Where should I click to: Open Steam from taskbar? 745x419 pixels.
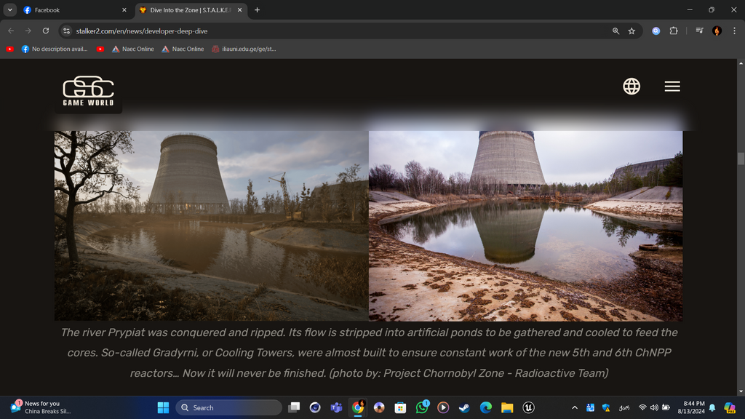[x=464, y=407]
